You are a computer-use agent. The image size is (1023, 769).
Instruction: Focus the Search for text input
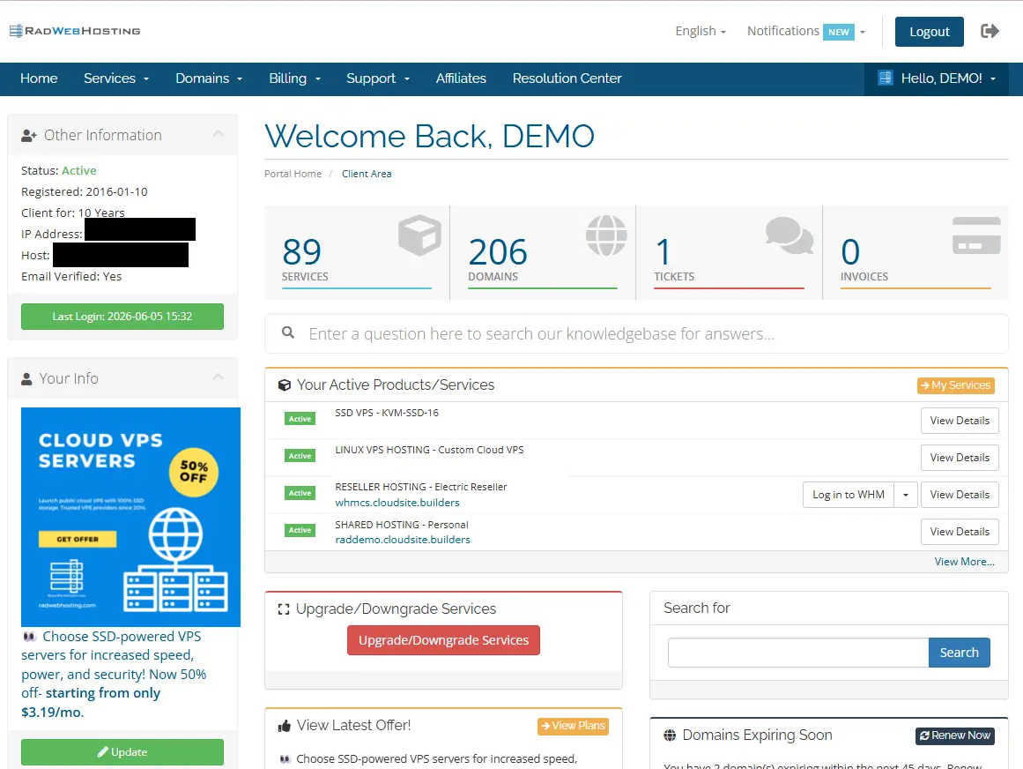pos(798,653)
